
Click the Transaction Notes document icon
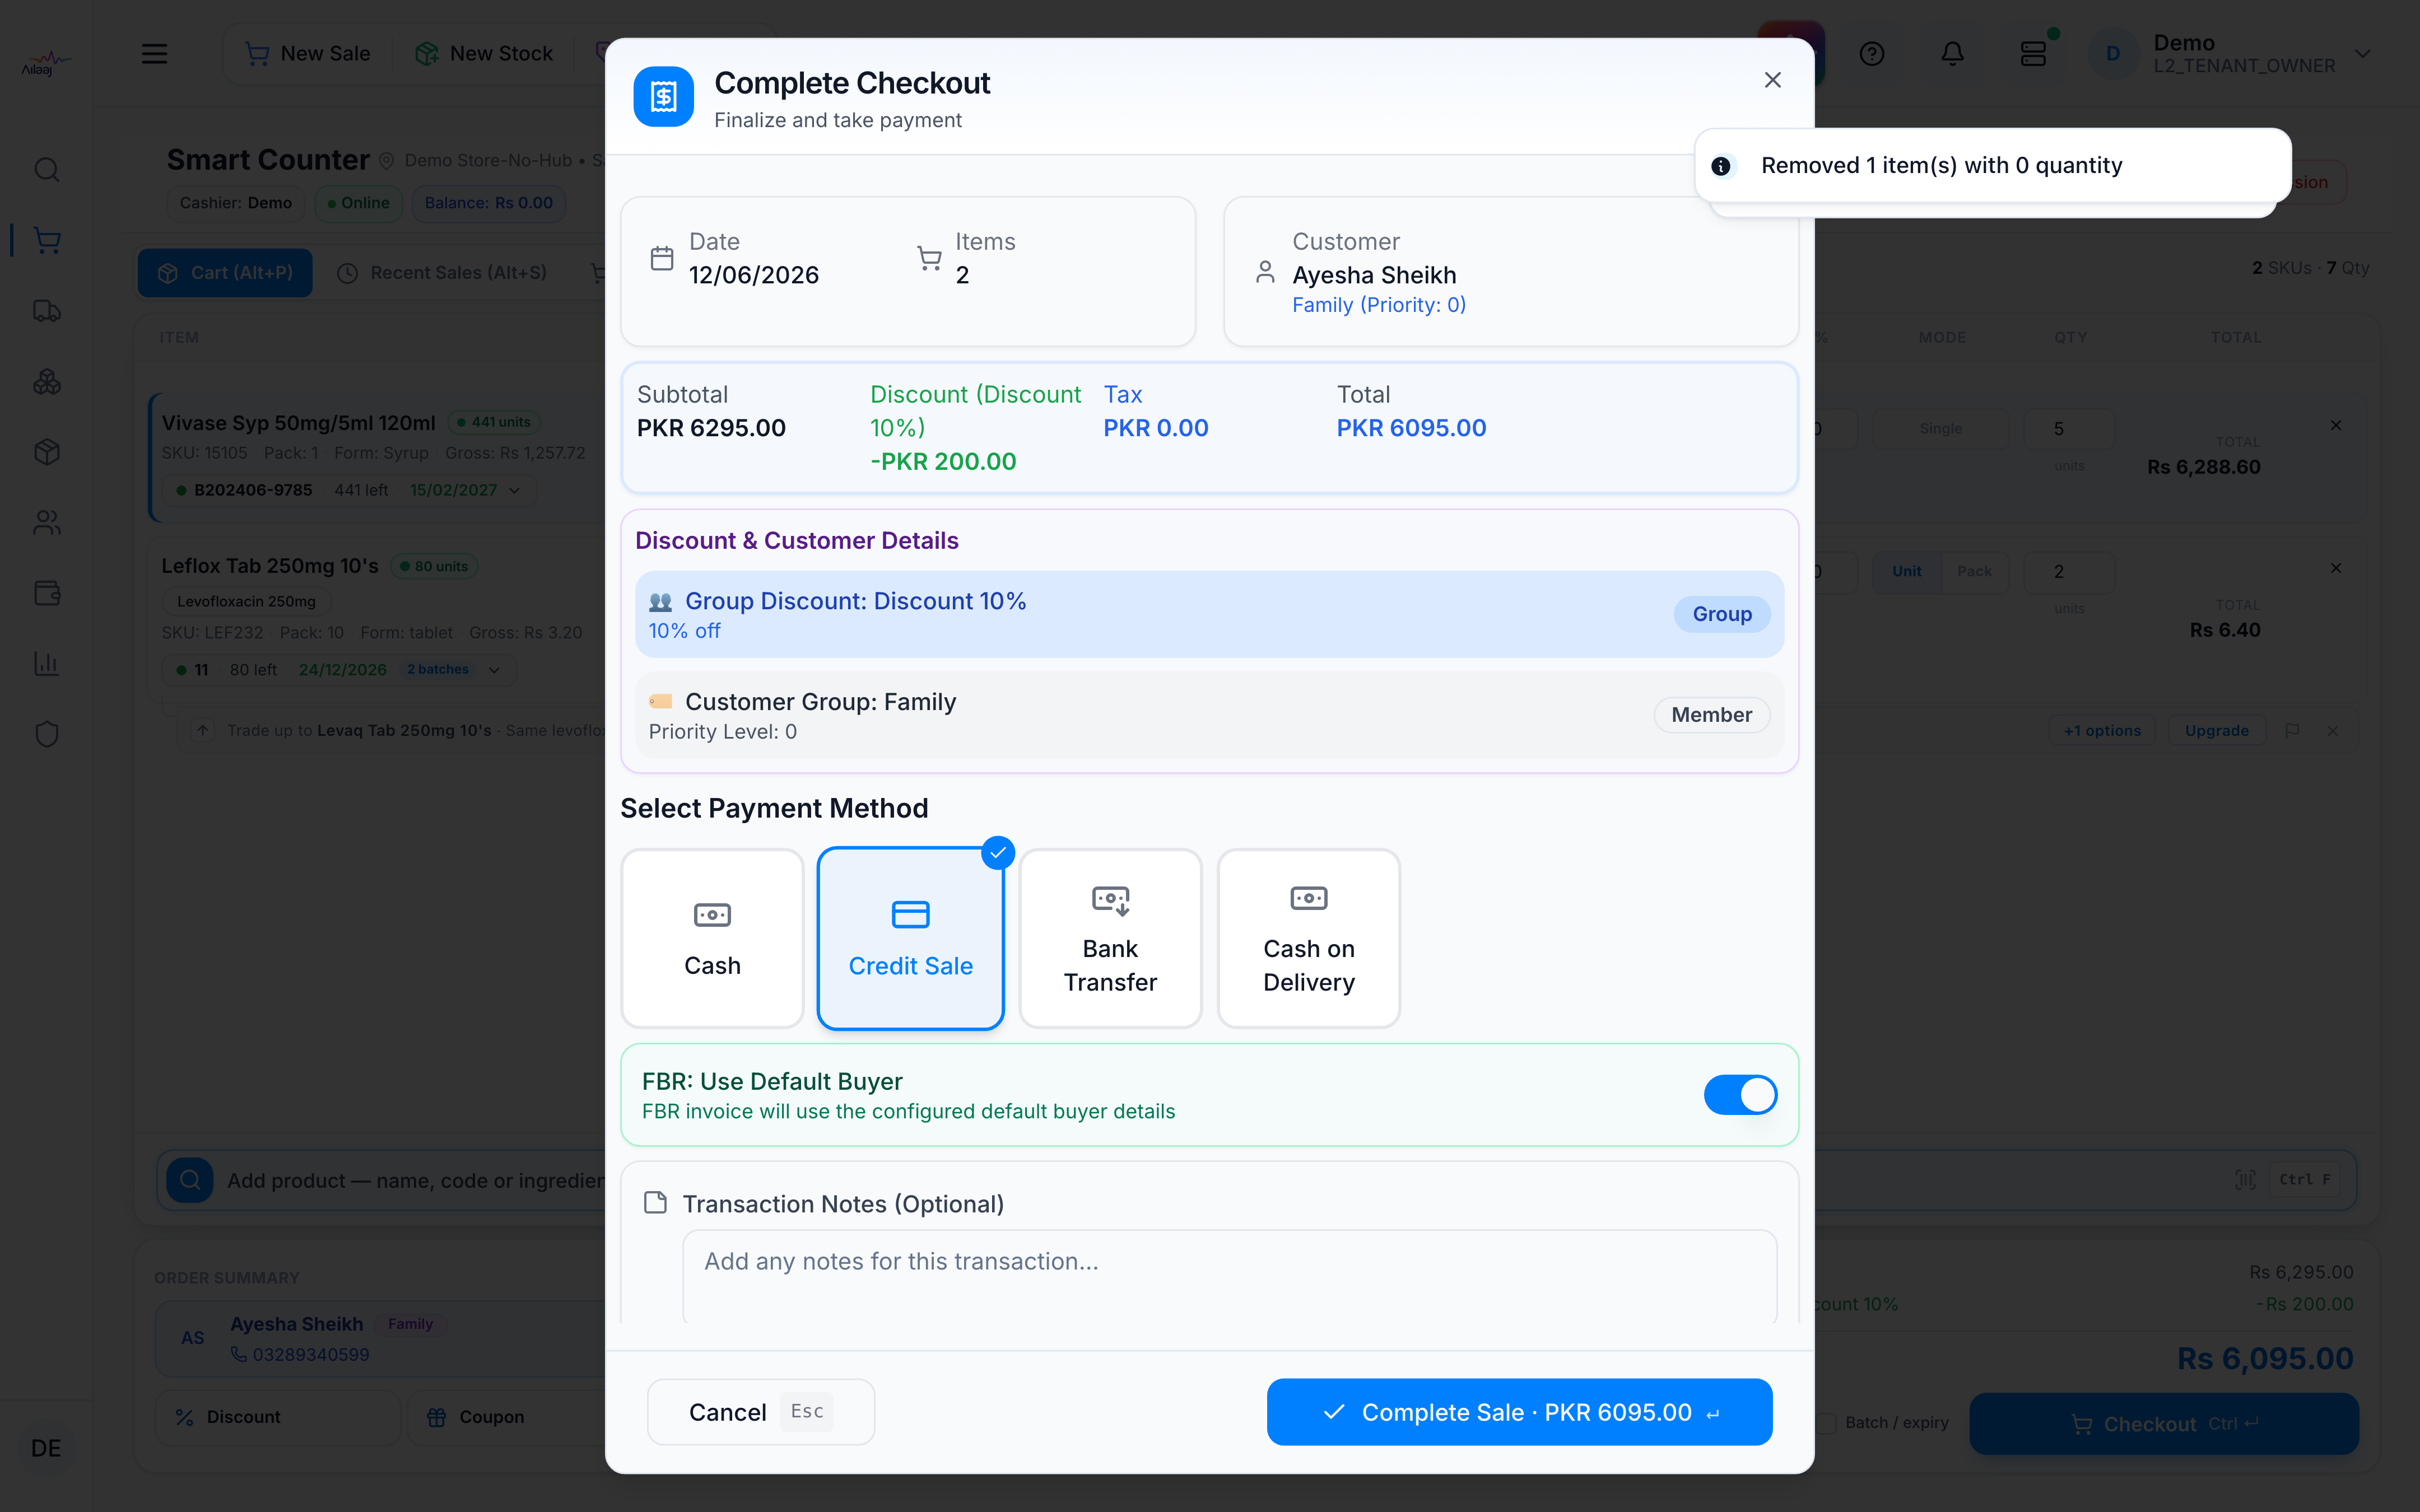click(x=655, y=1202)
